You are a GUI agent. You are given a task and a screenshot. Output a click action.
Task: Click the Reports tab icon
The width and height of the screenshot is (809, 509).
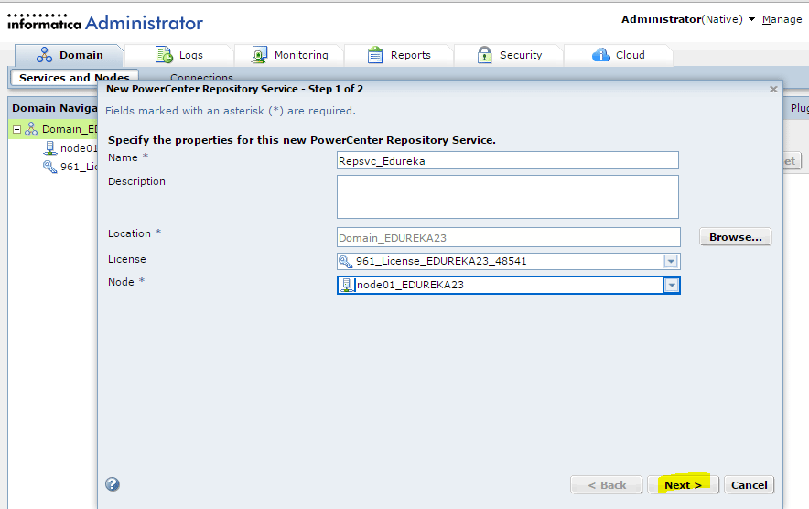[375, 55]
